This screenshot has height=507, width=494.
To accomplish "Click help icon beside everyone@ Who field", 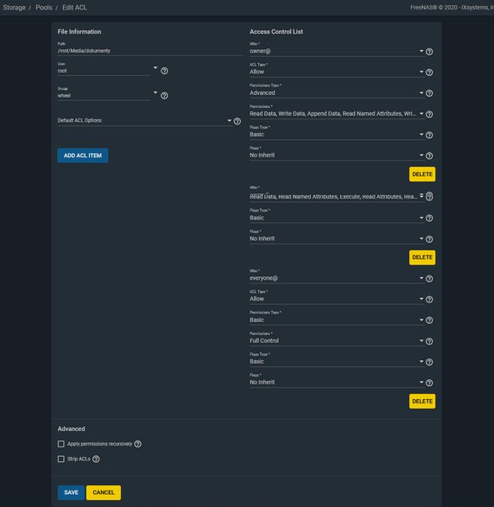I will point(429,279).
